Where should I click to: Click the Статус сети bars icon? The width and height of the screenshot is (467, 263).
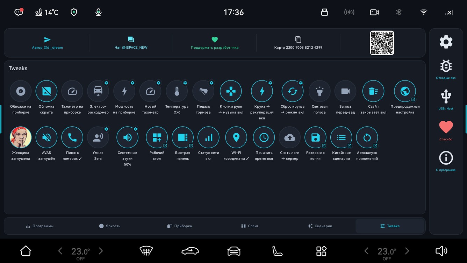point(209,137)
